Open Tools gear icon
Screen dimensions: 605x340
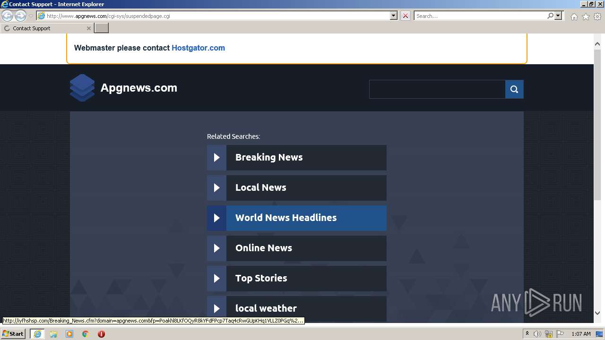tap(597, 17)
